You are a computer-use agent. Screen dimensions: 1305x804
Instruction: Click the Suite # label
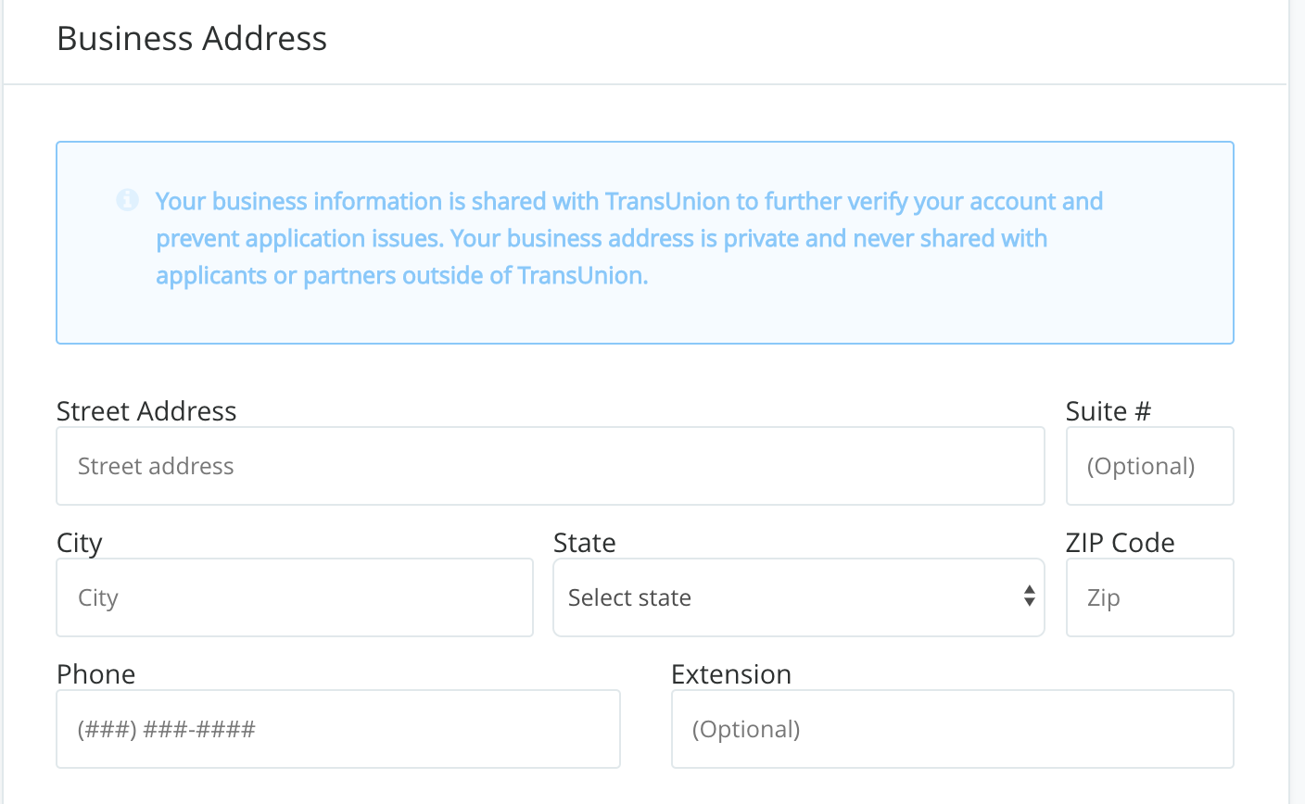tap(1108, 411)
